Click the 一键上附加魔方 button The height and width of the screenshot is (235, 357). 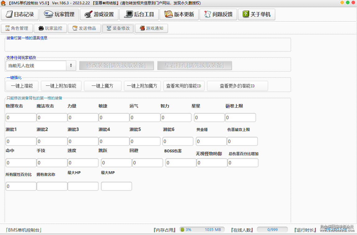142,86
